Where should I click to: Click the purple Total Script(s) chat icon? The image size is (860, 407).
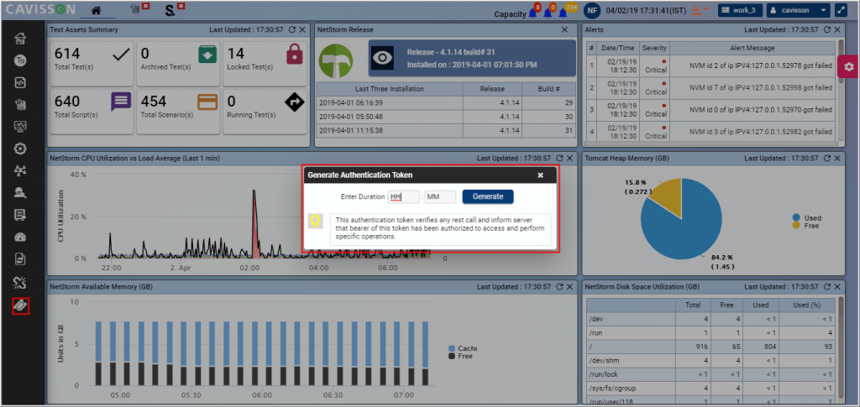121,102
